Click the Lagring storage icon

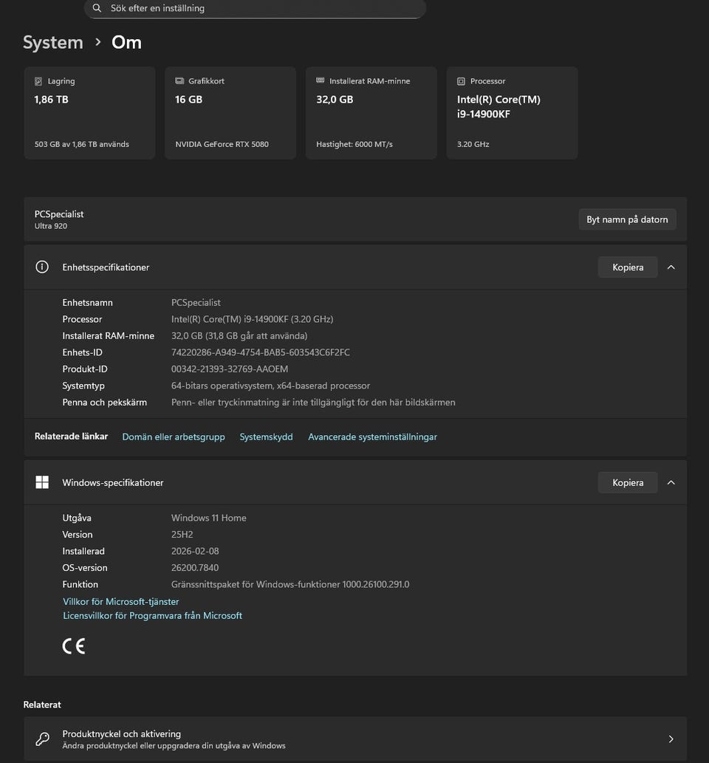point(38,81)
